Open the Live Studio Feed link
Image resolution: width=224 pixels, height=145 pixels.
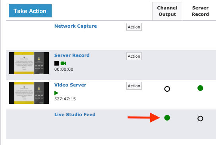click(x=75, y=115)
